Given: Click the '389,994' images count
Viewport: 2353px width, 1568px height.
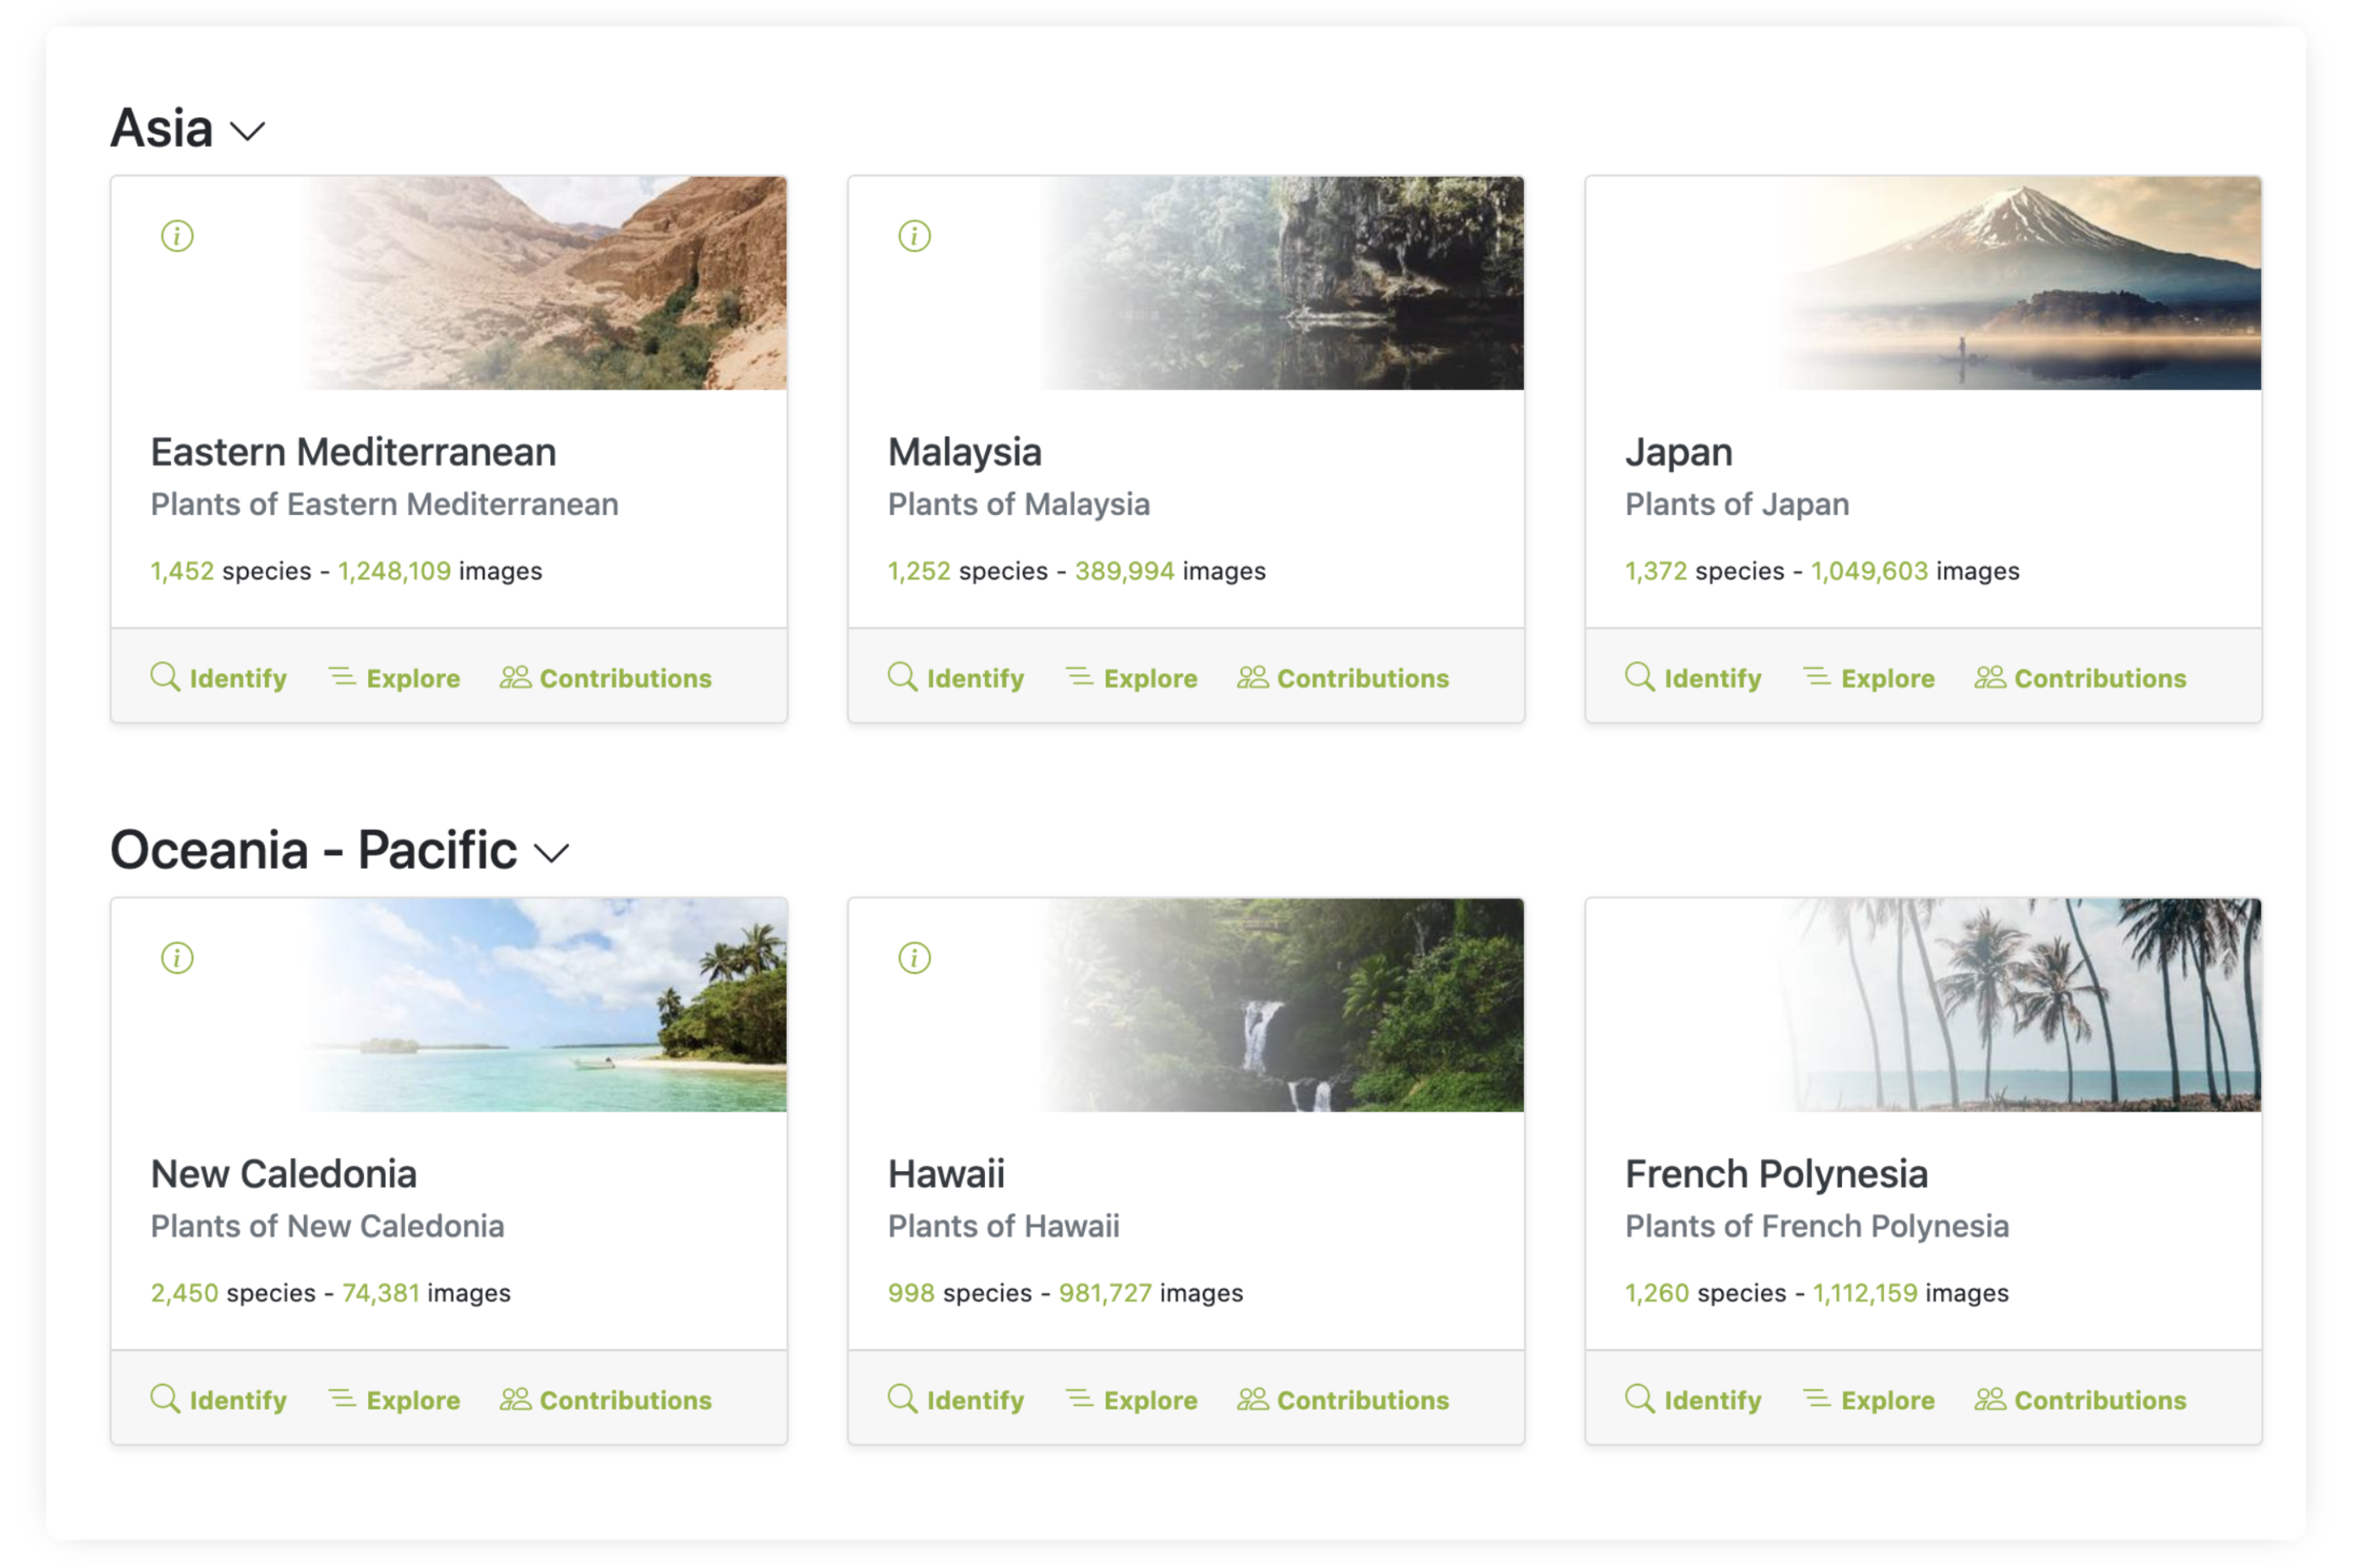Looking at the screenshot, I should point(1124,571).
